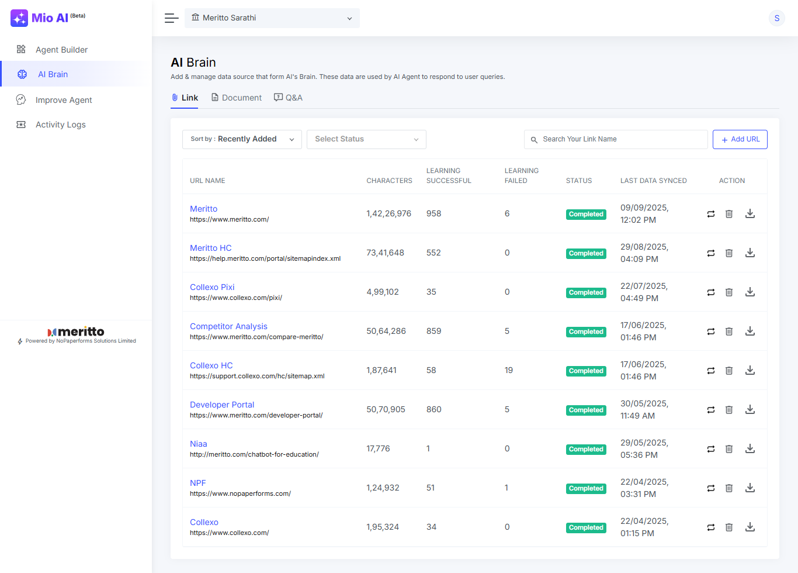The width and height of the screenshot is (798, 573).
Task: Click the Add URL button
Action: [x=740, y=139]
